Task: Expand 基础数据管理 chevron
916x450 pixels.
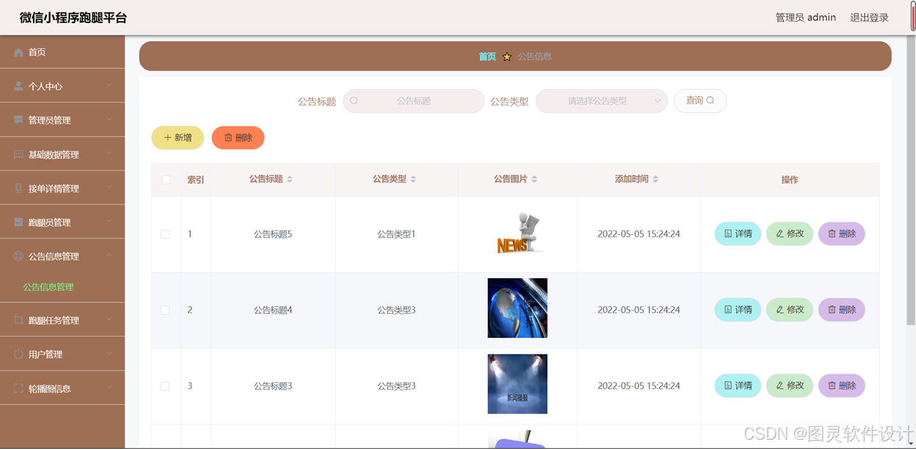Action: [x=109, y=153]
